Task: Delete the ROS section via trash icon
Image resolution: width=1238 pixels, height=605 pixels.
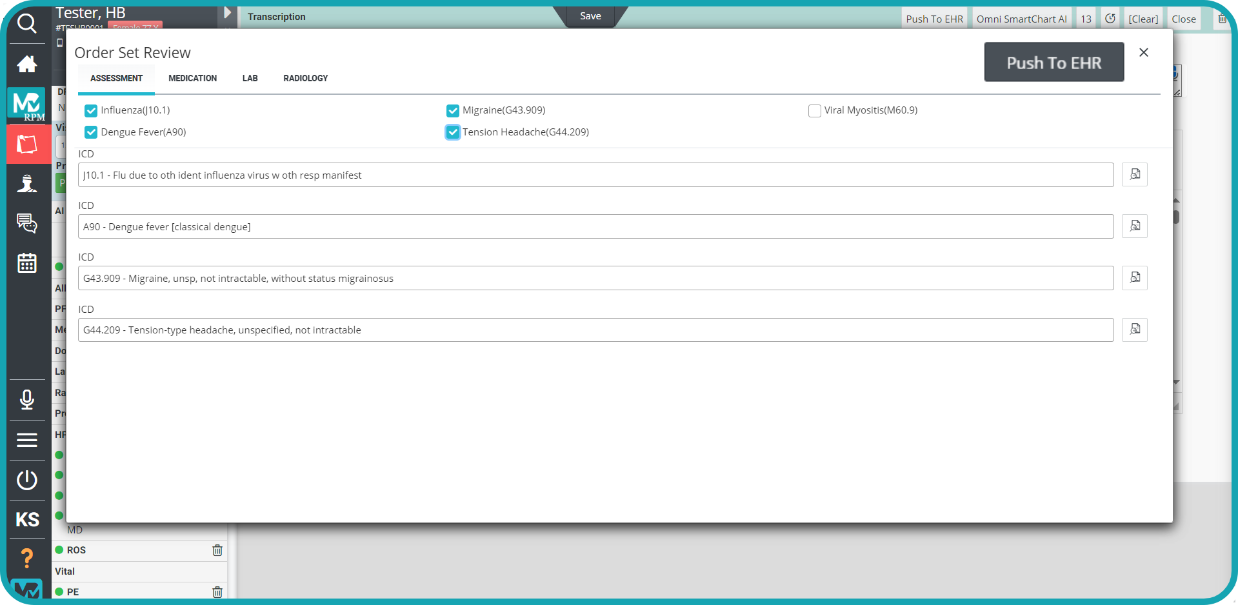Action: (x=217, y=550)
